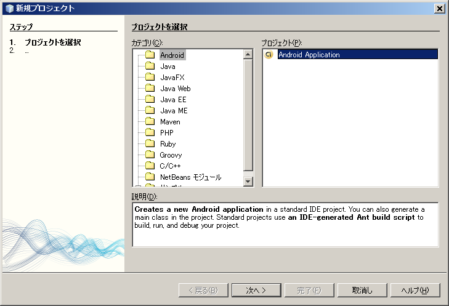Click category list scroll-down arrow
The height and width of the screenshot is (306, 449).
[x=248, y=181]
